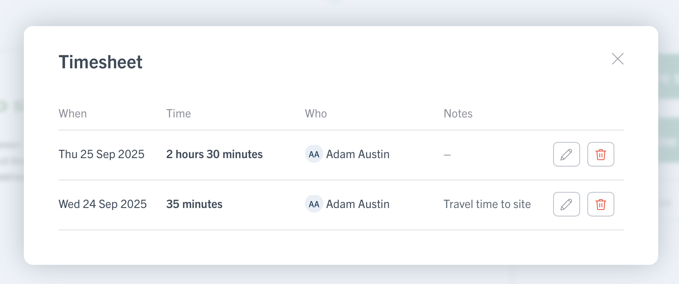The height and width of the screenshot is (284, 679).
Task: Click the empty dash note in first row
Action: click(x=447, y=155)
